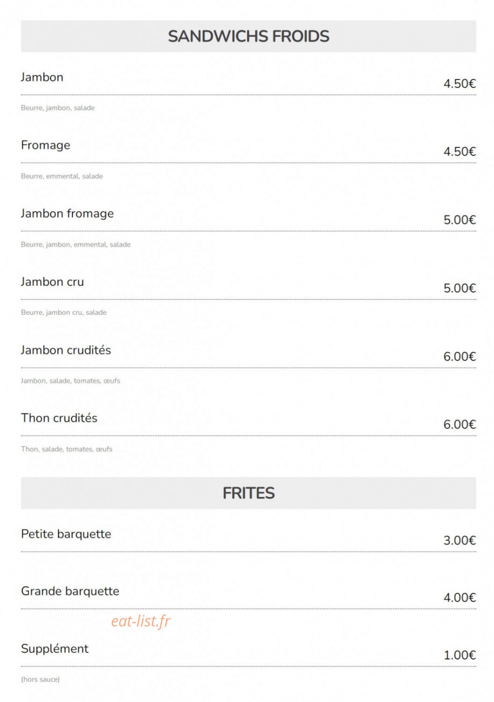Open the eat-list.fr watermark link
This screenshot has width=494, height=702.
point(141,621)
